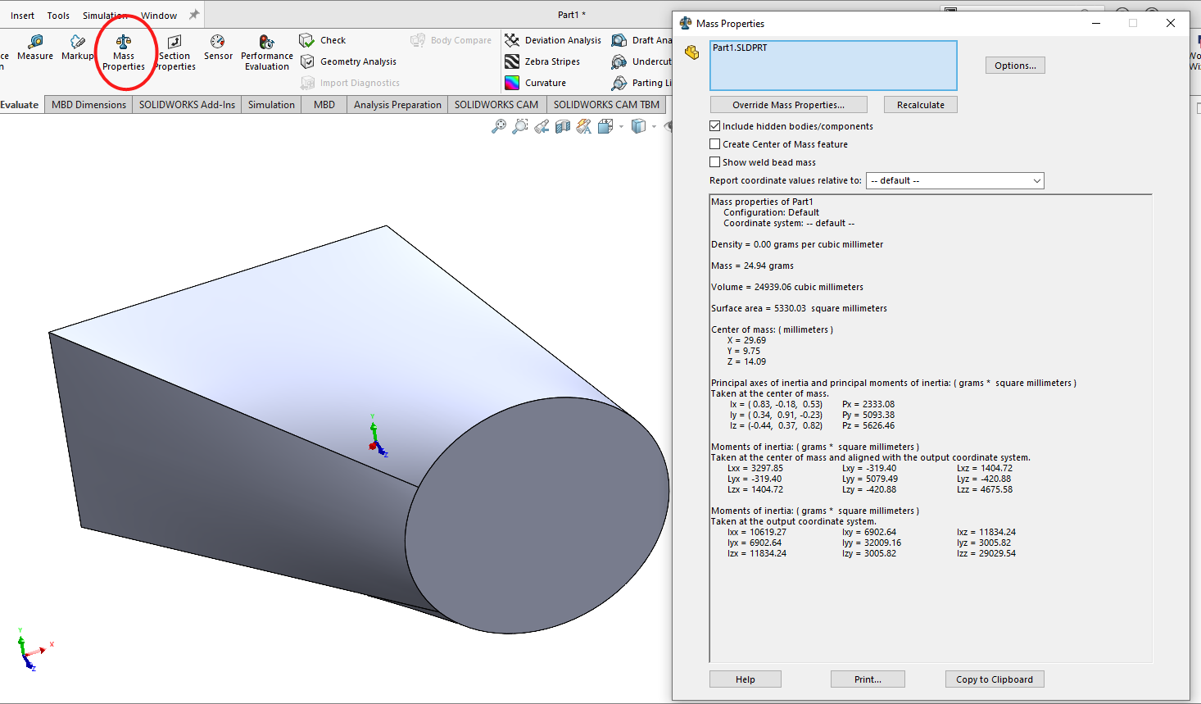Enable Zebra Stripes display
1201x704 pixels.
[x=542, y=61]
